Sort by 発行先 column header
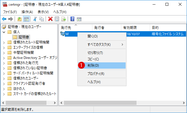 (x=75, y=28)
